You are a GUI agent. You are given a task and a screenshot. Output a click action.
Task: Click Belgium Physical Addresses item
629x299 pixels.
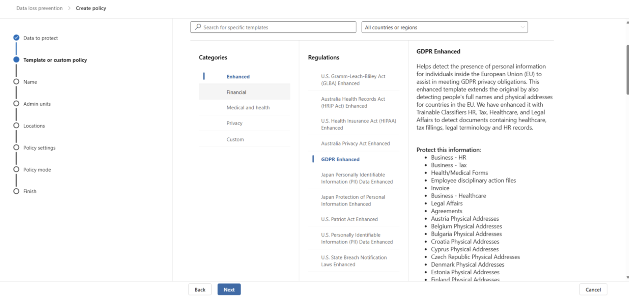pyautogui.click(x=466, y=226)
